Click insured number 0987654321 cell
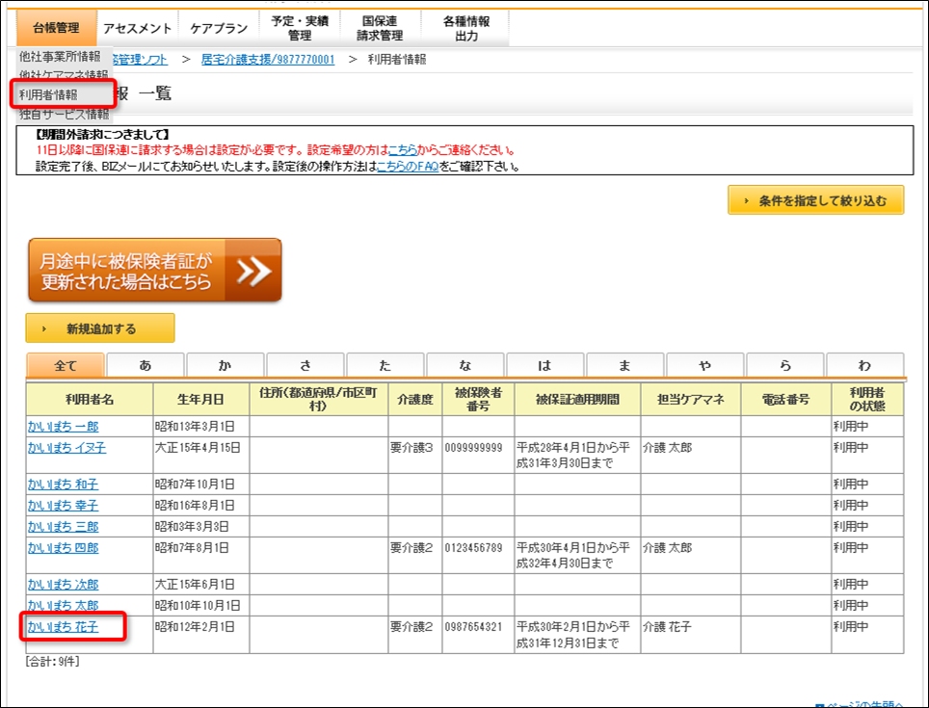The image size is (929, 708). [x=478, y=635]
